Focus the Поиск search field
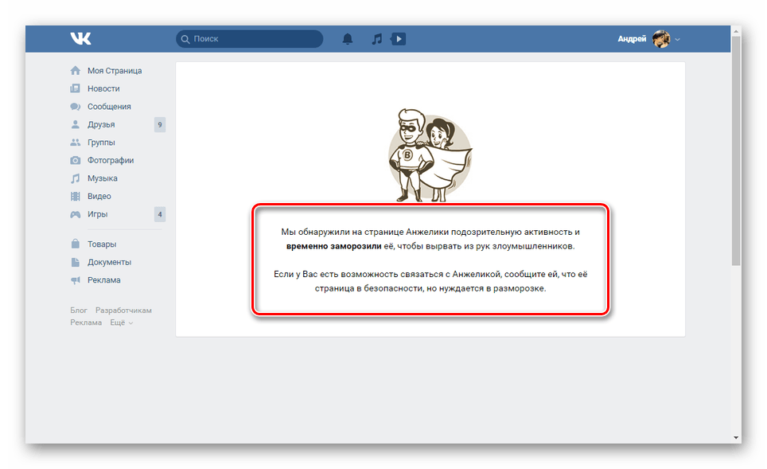Screen dimensions: 767x469 [x=250, y=39]
